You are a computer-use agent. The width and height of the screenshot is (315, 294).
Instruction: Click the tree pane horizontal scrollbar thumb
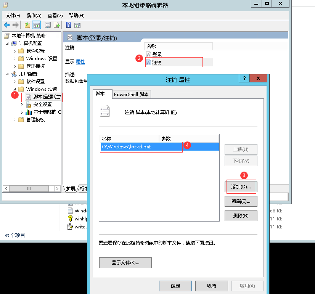(x=29, y=189)
